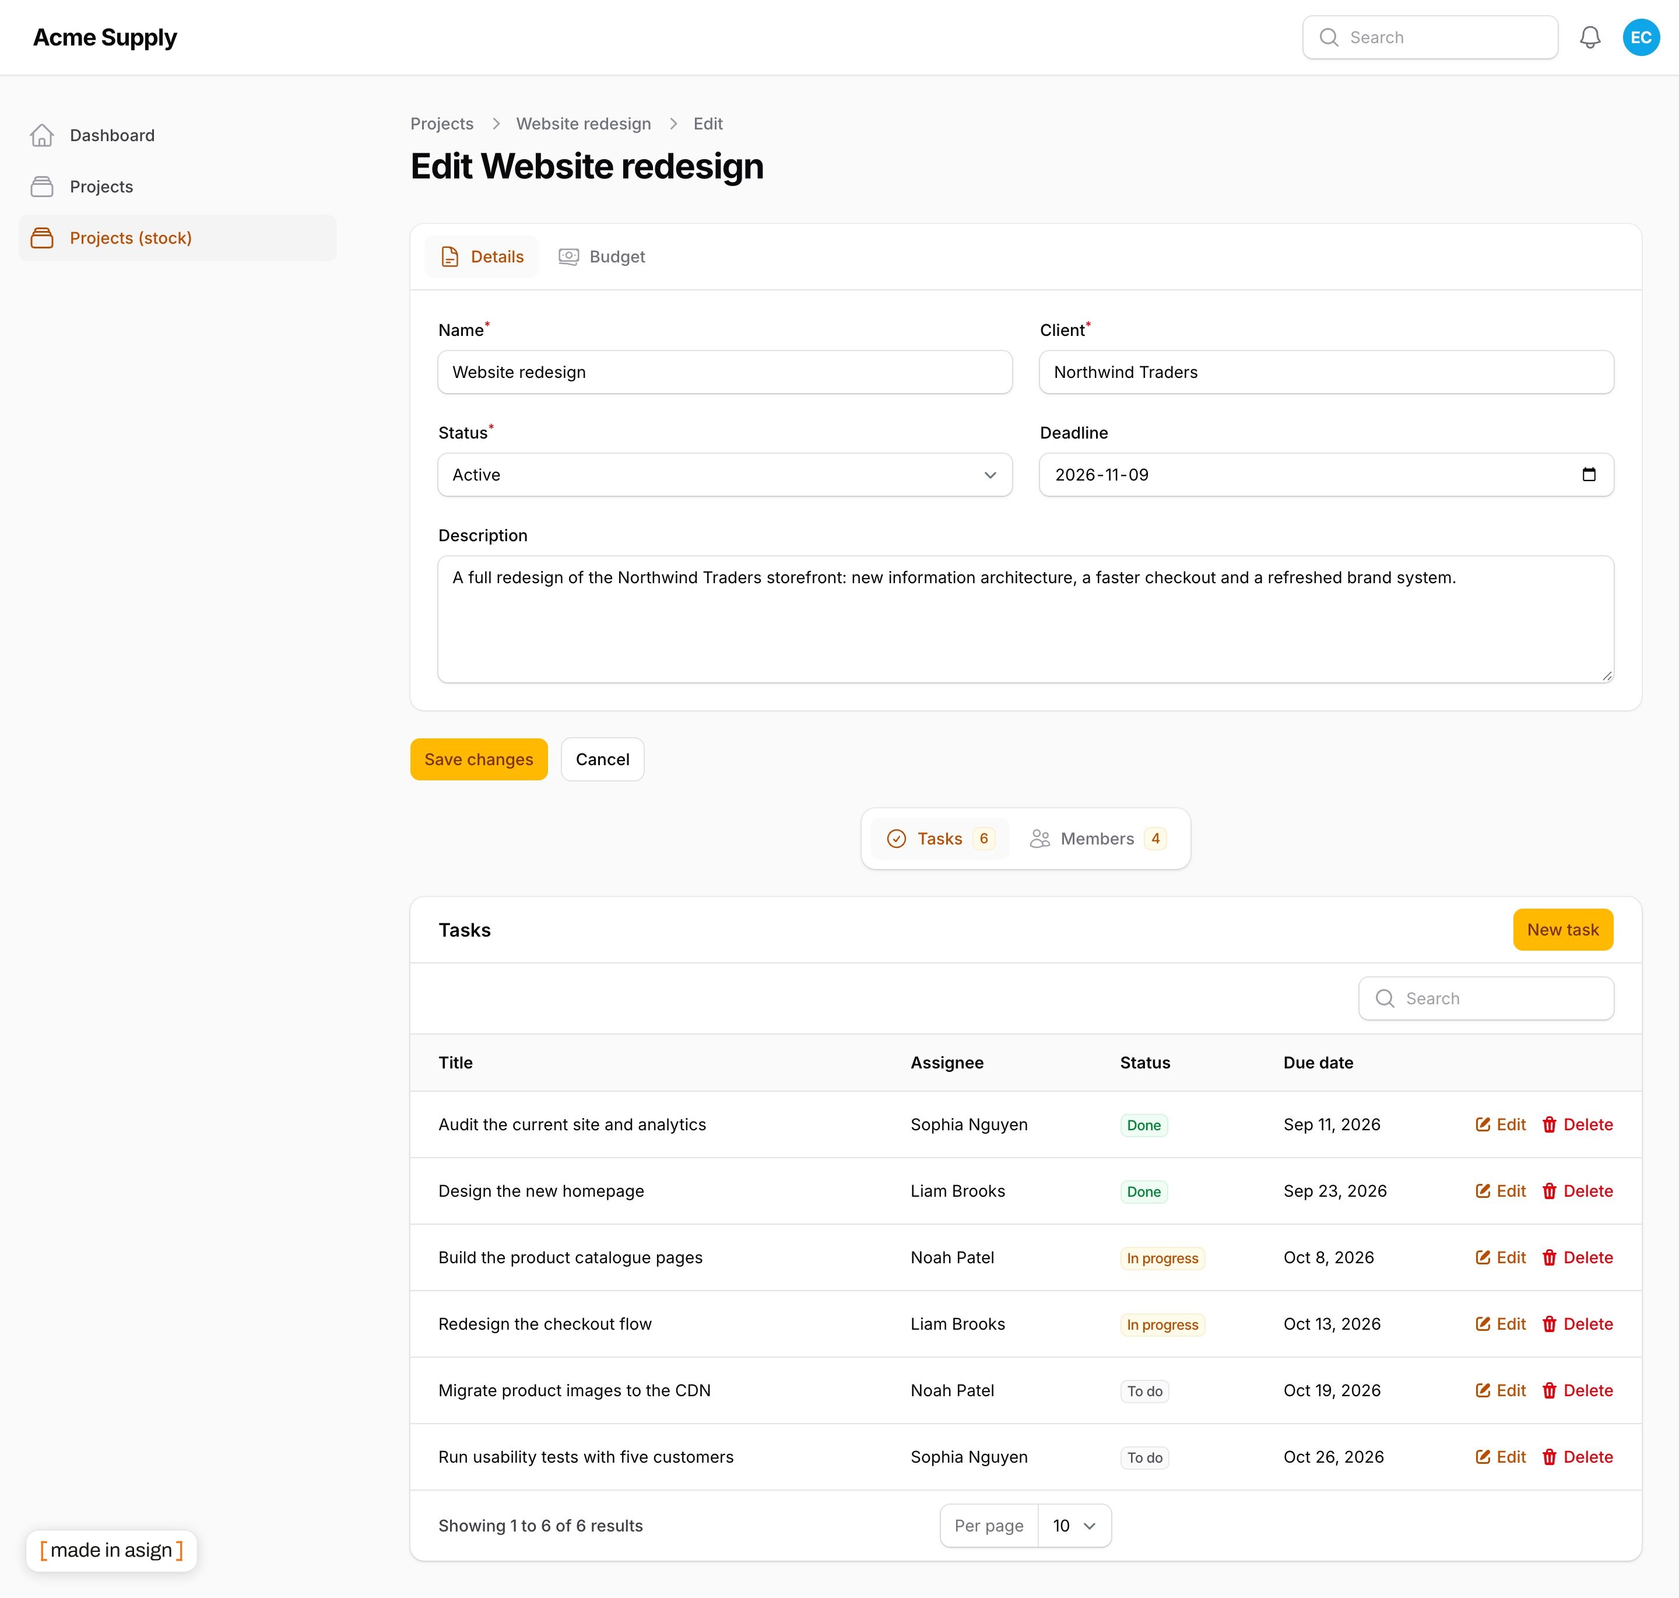Open Dashboard in the sidebar
Screen dimensions: 1679x1598
tap(178, 135)
